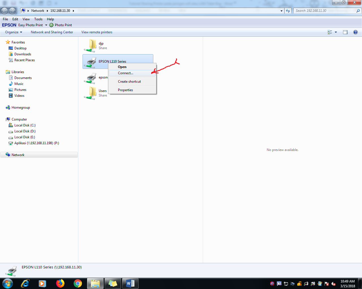Change your view icon in toolbar
Screen dimensions: 362x289
coord(330,32)
